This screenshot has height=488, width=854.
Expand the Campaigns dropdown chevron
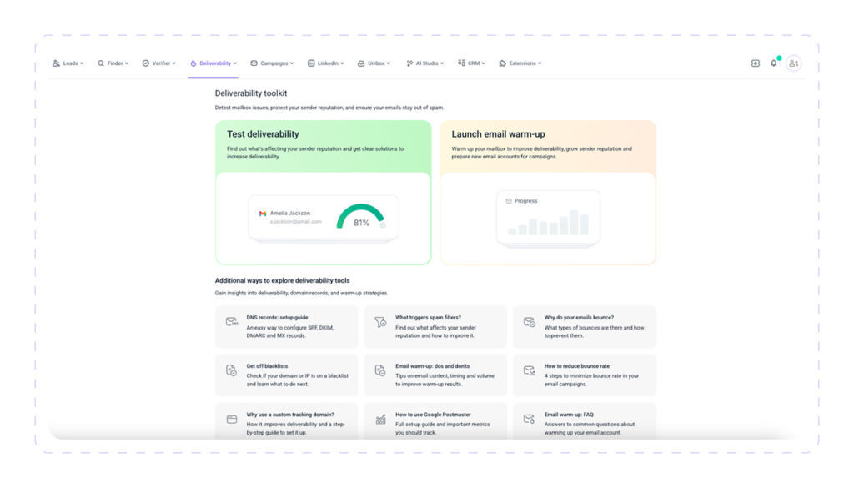coord(292,63)
